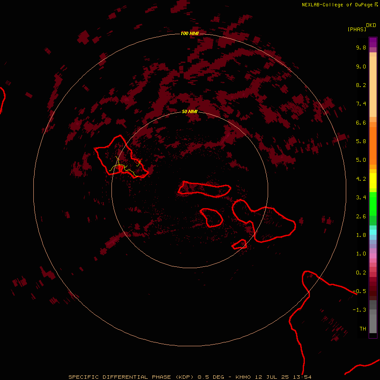Click the 50 NMI range ring label
Screen dimensions: 380x380
(190, 111)
